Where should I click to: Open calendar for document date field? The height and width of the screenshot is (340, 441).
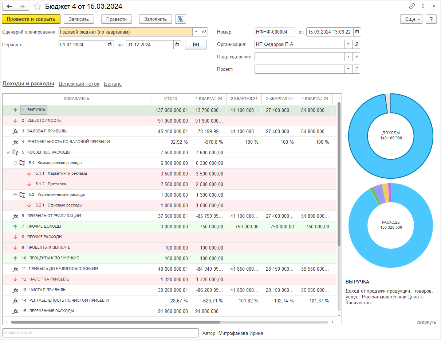[x=357, y=32]
